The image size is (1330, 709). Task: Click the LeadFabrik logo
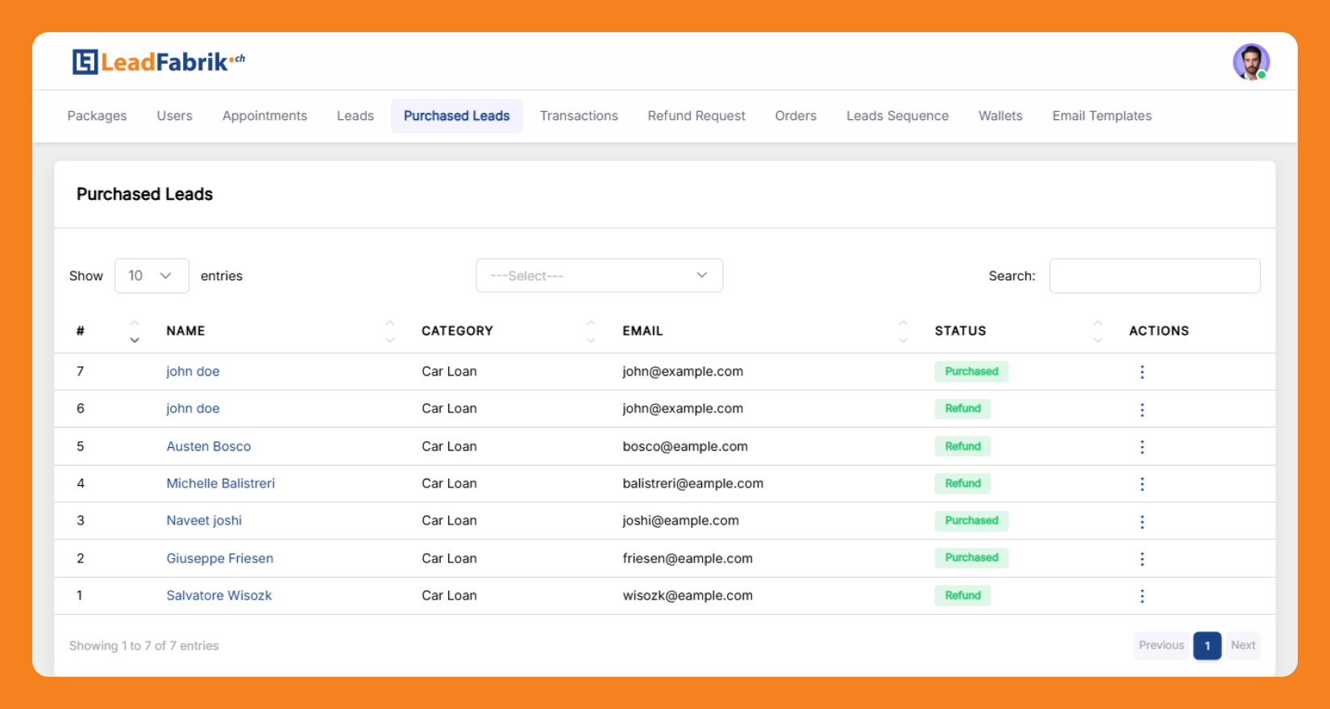point(158,62)
